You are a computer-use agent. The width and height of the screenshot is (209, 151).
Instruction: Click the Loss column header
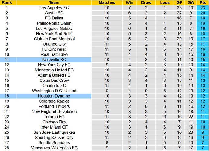tap(164, 2)
